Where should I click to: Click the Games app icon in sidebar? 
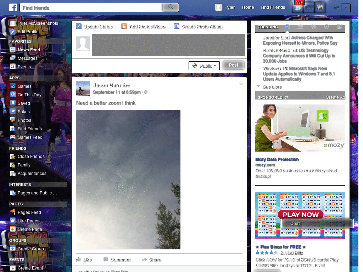pos(13,86)
